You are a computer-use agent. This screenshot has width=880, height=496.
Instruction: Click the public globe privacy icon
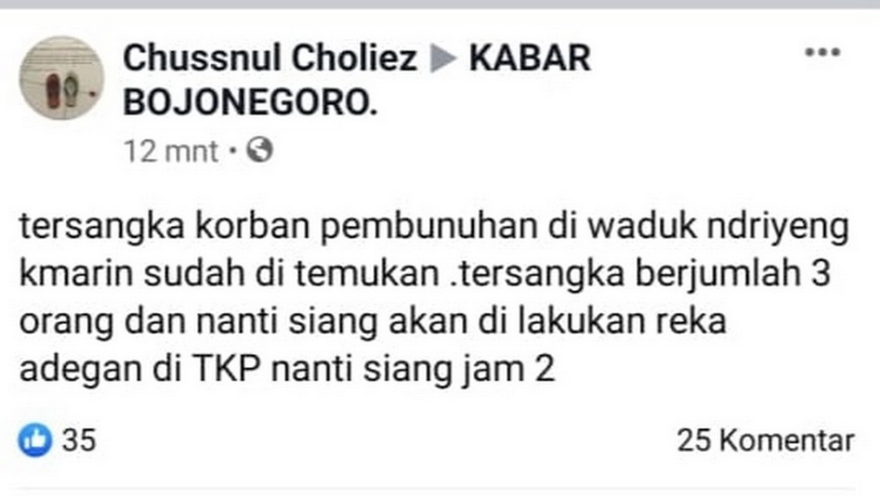[x=259, y=150]
